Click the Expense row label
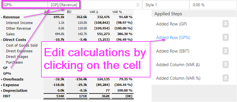Image resolution: width=237 pixels, height=102 pixels. [11, 85]
